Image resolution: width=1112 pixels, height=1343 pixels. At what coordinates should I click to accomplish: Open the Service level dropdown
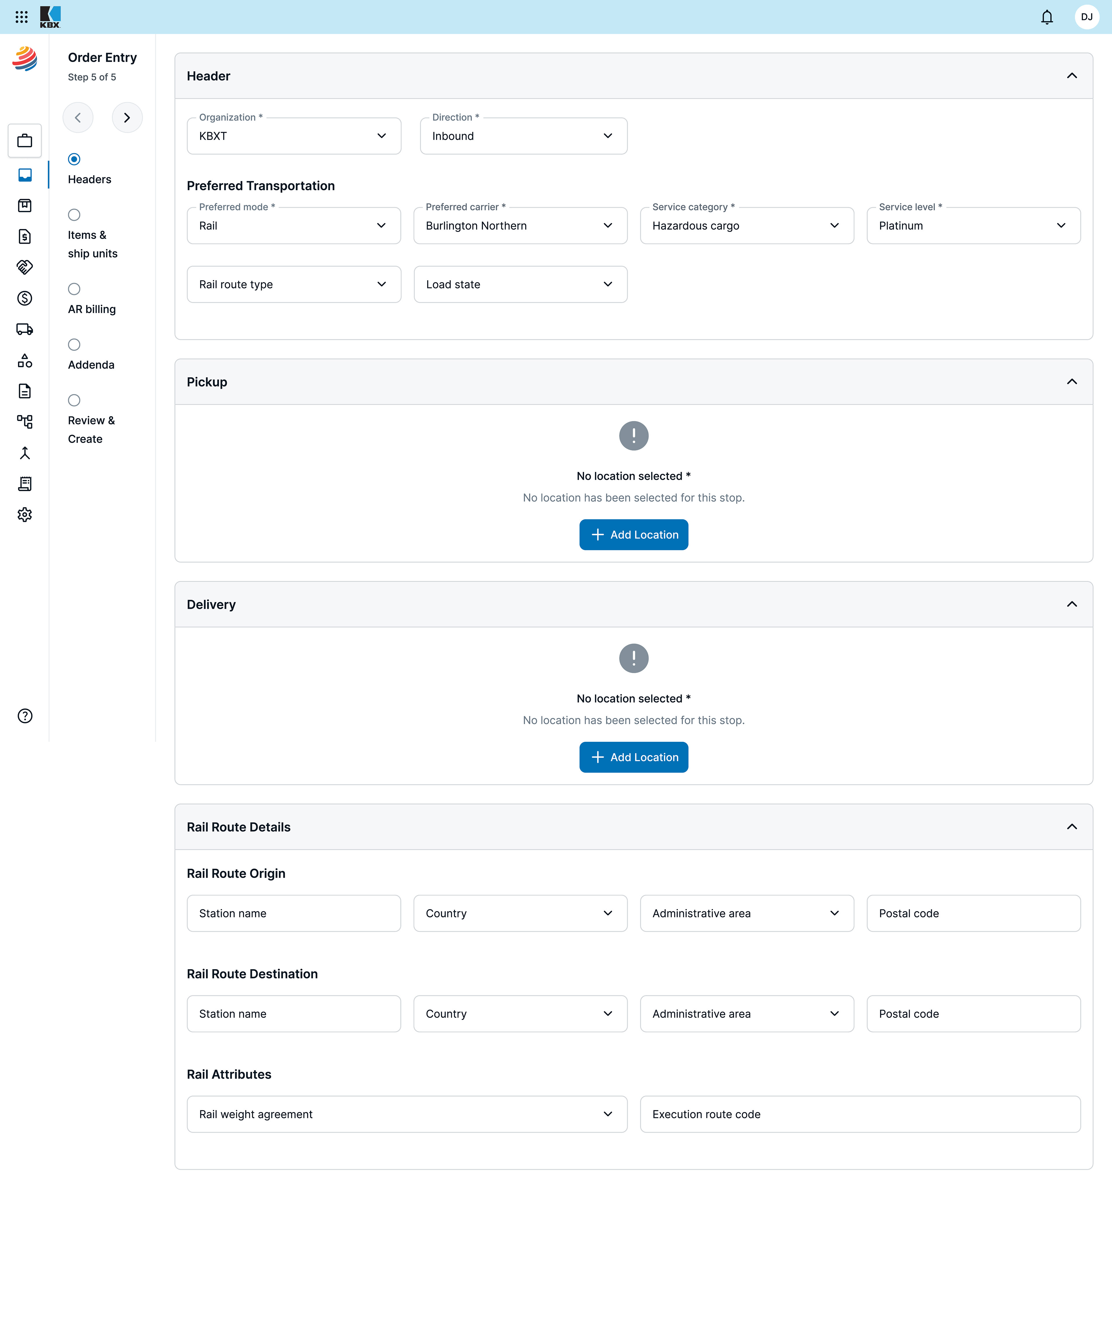[x=973, y=226]
